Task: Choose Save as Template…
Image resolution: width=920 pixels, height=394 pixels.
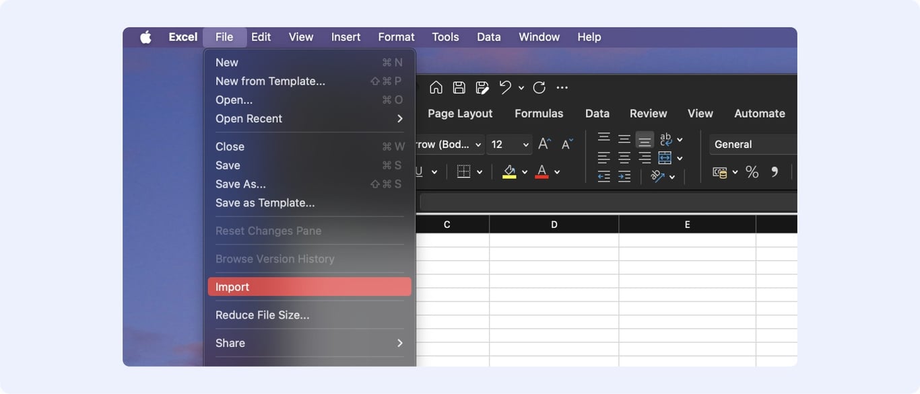Action: pos(309,203)
